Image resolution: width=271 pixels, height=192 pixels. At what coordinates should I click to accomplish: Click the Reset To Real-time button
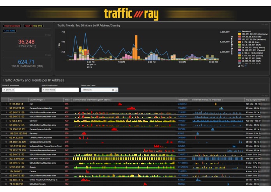tap(34, 26)
